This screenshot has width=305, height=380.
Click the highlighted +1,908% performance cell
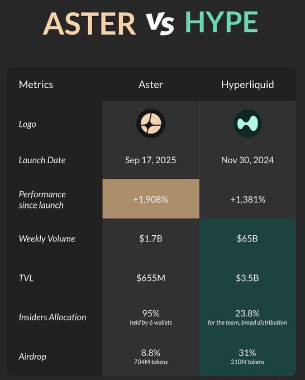(151, 199)
